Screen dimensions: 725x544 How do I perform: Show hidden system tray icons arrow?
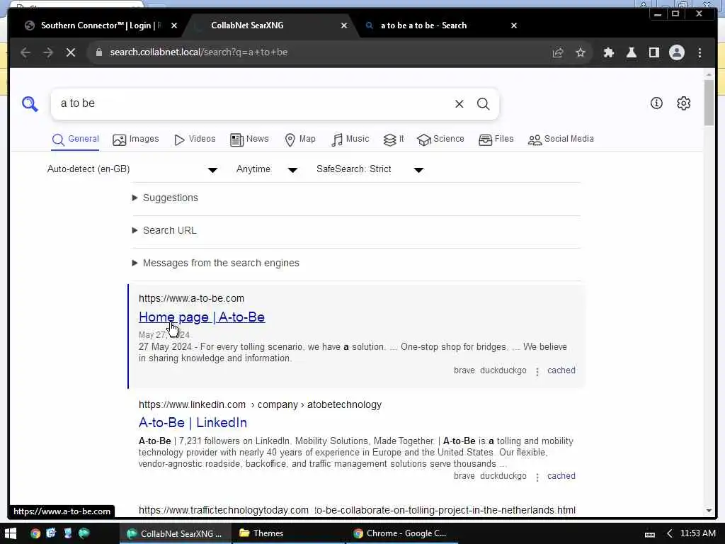[669, 533]
